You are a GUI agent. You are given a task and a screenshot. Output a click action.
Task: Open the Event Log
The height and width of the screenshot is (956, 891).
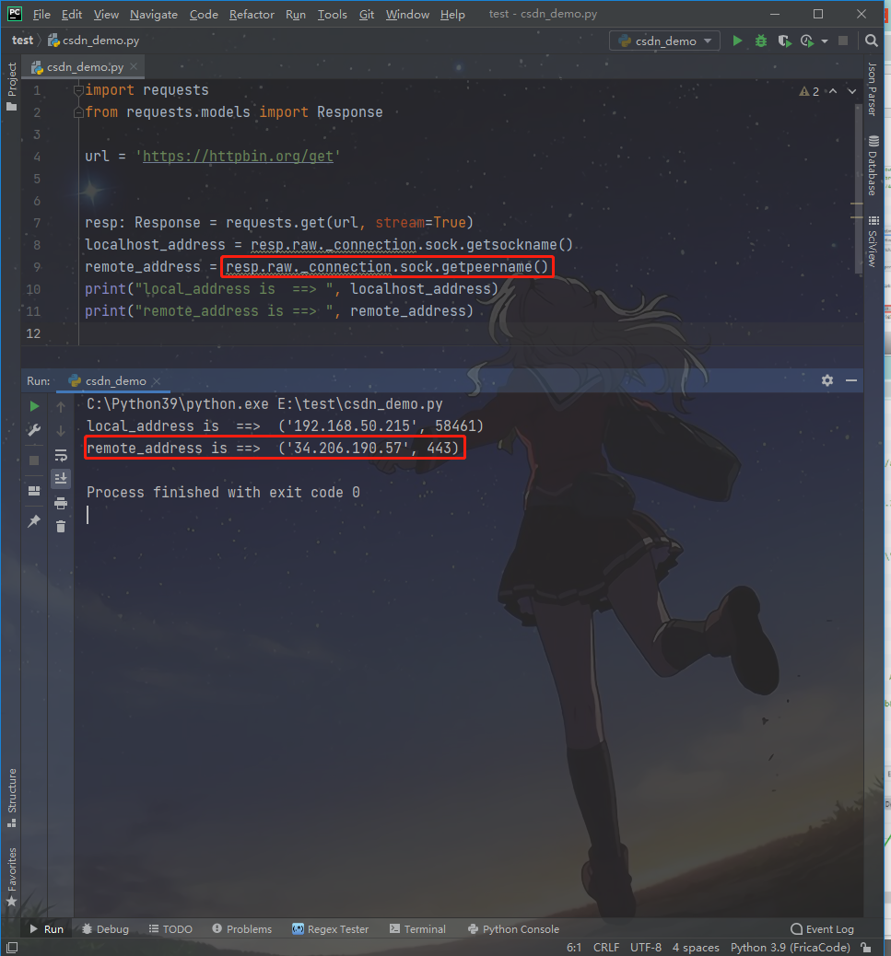822,929
